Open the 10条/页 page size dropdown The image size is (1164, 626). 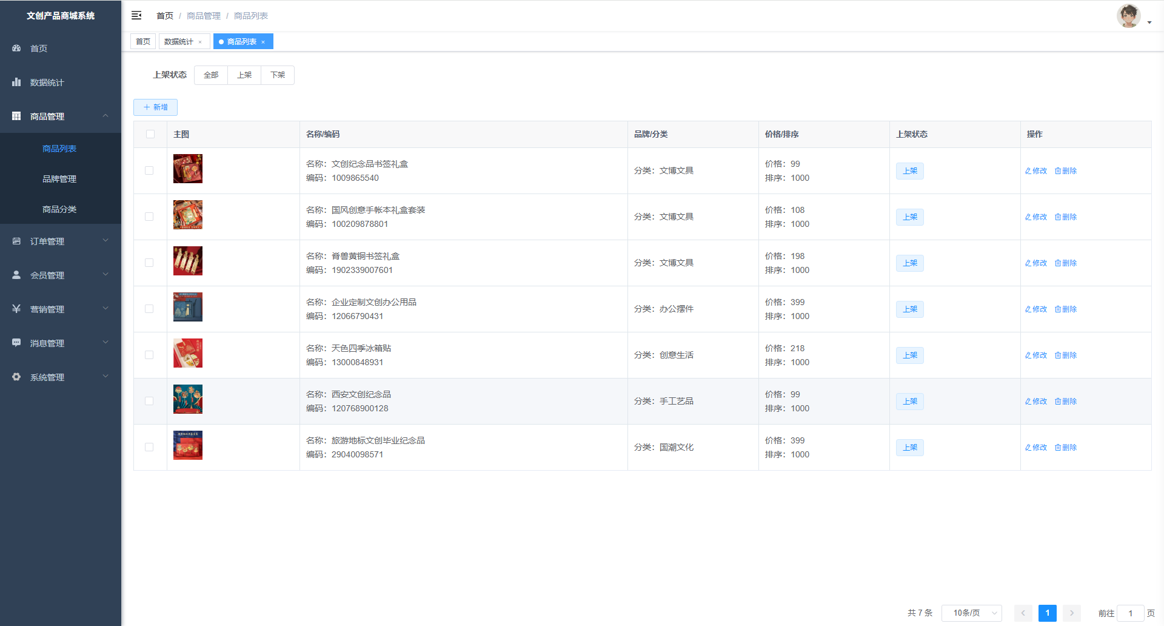click(x=971, y=613)
